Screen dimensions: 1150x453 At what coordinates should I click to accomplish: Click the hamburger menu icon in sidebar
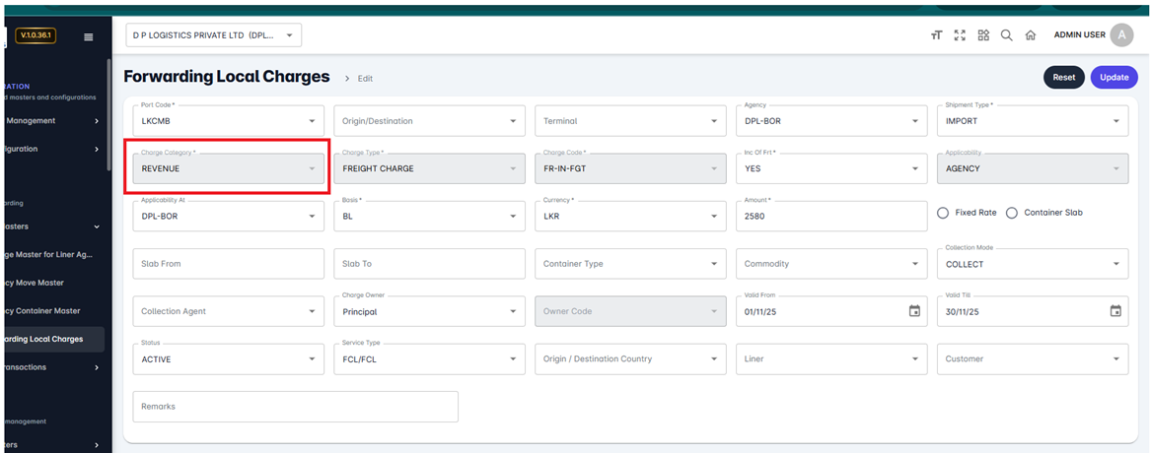88,36
